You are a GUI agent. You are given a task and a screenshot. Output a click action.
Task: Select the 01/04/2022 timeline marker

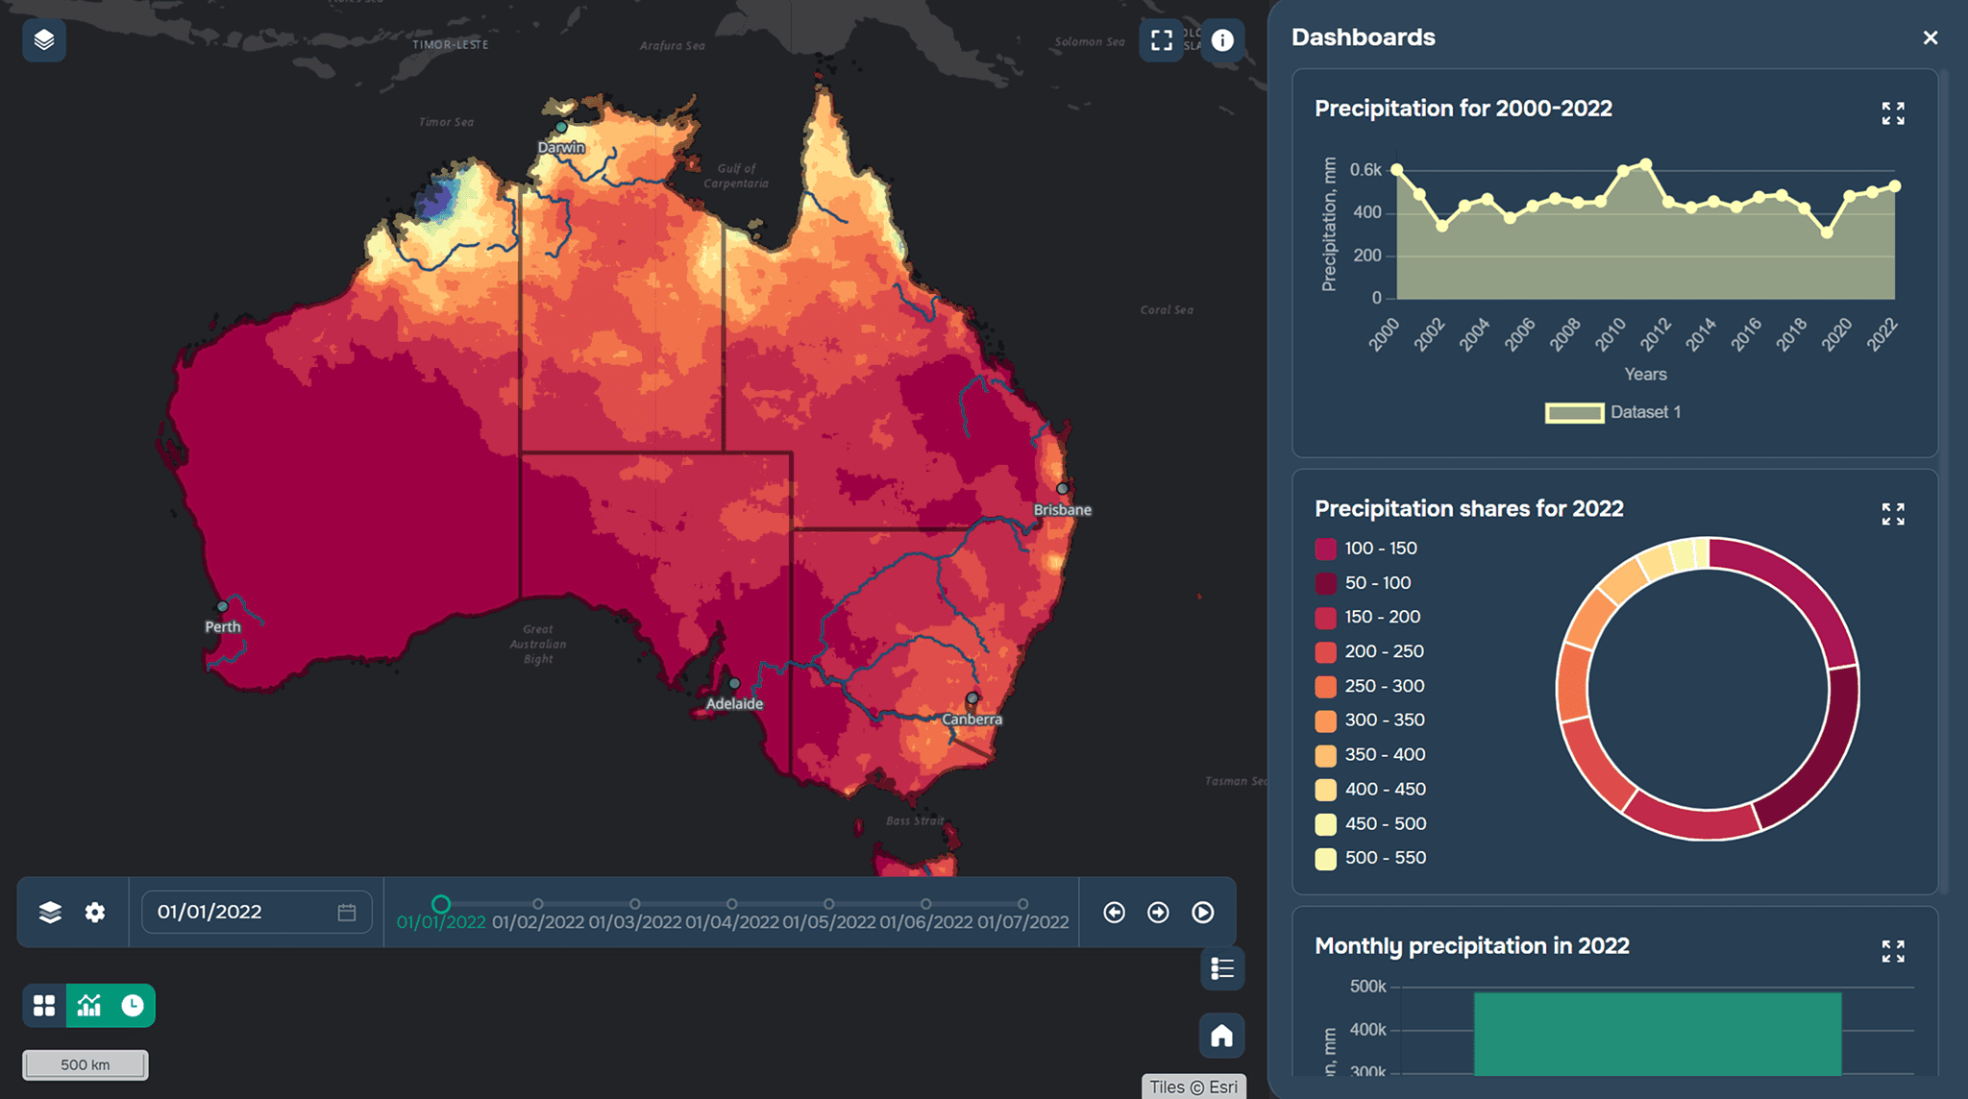pyautogui.click(x=732, y=904)
